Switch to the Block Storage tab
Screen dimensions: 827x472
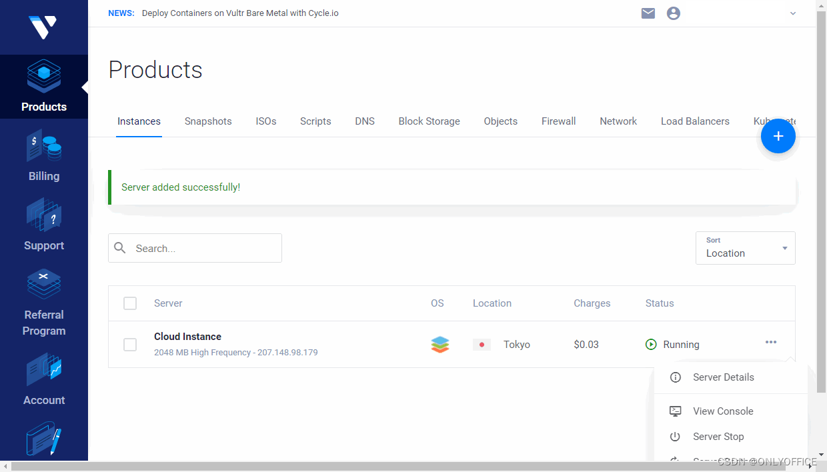pos(430,121)
